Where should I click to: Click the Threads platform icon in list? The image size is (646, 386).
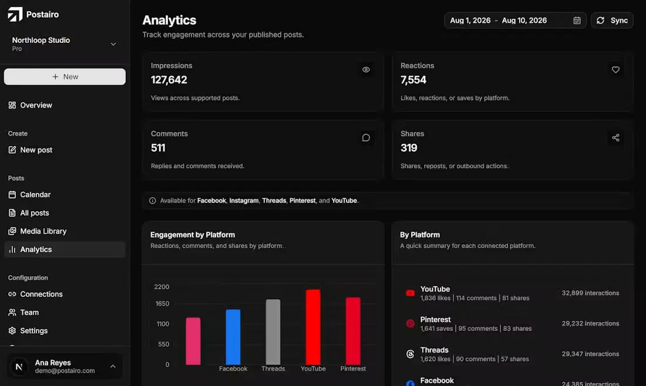coord(411,354)
